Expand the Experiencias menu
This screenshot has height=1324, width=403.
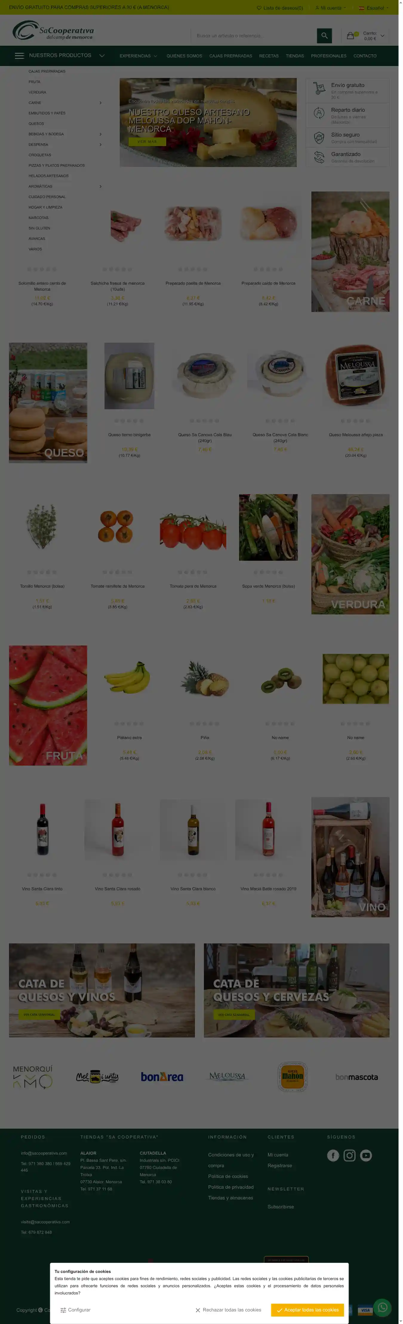point(138,56)
